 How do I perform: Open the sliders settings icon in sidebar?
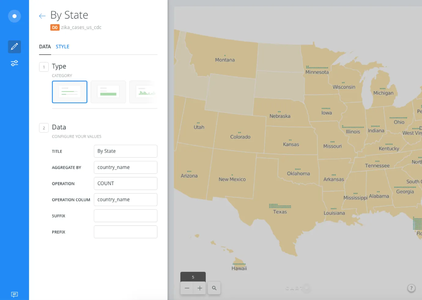(14, 63)
